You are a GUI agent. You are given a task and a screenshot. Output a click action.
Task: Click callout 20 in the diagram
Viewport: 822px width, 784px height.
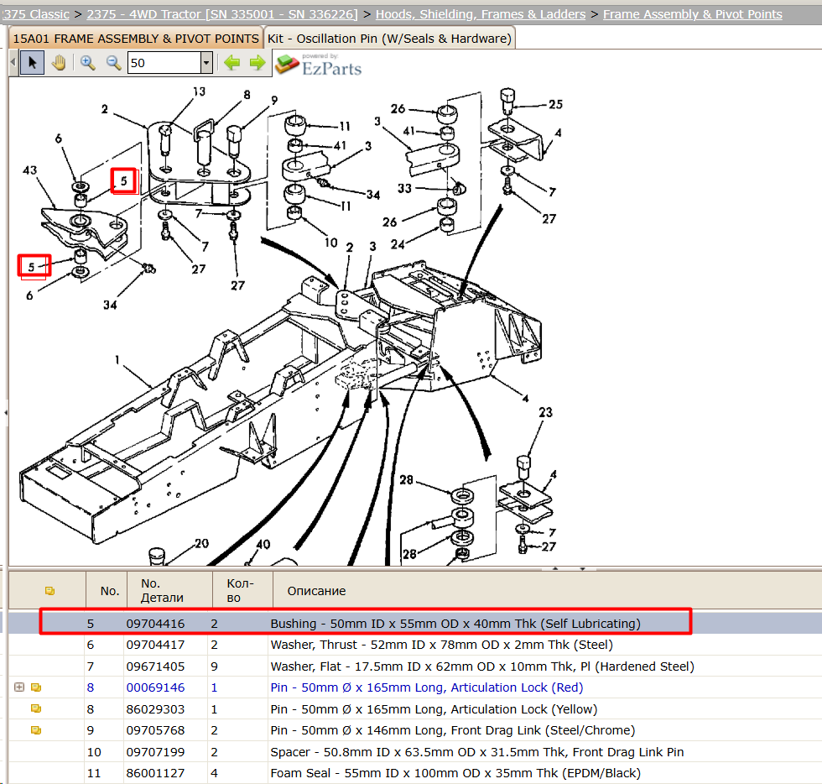click(202, 543)
